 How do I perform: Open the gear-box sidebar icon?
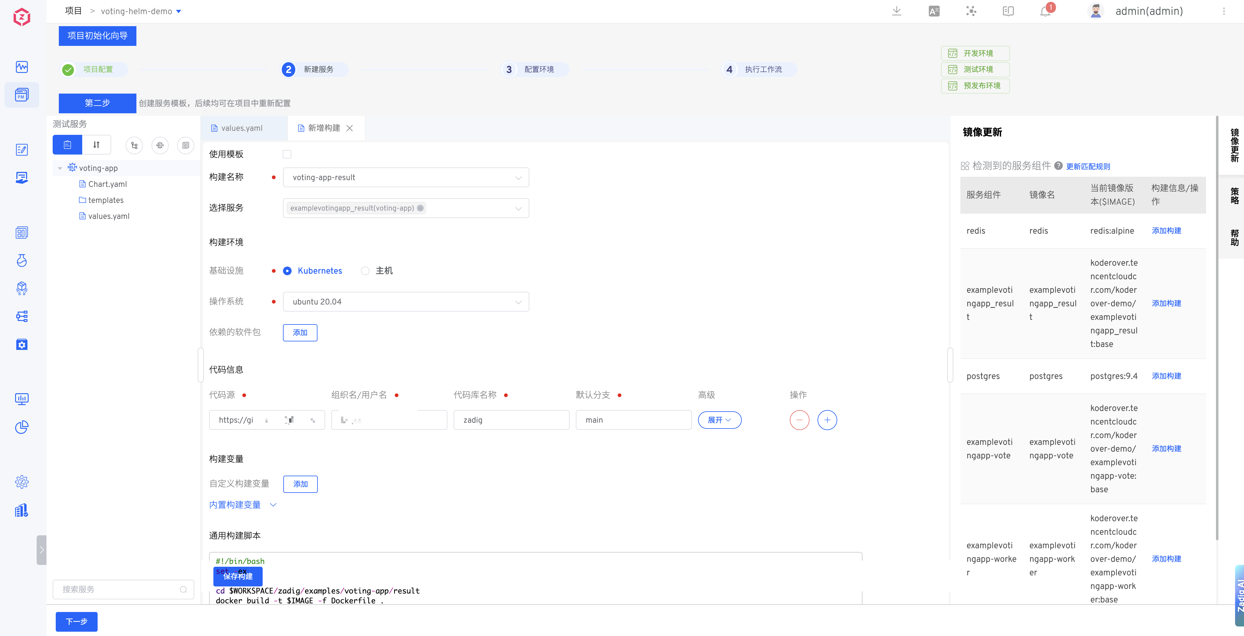(x=22, y=344)
